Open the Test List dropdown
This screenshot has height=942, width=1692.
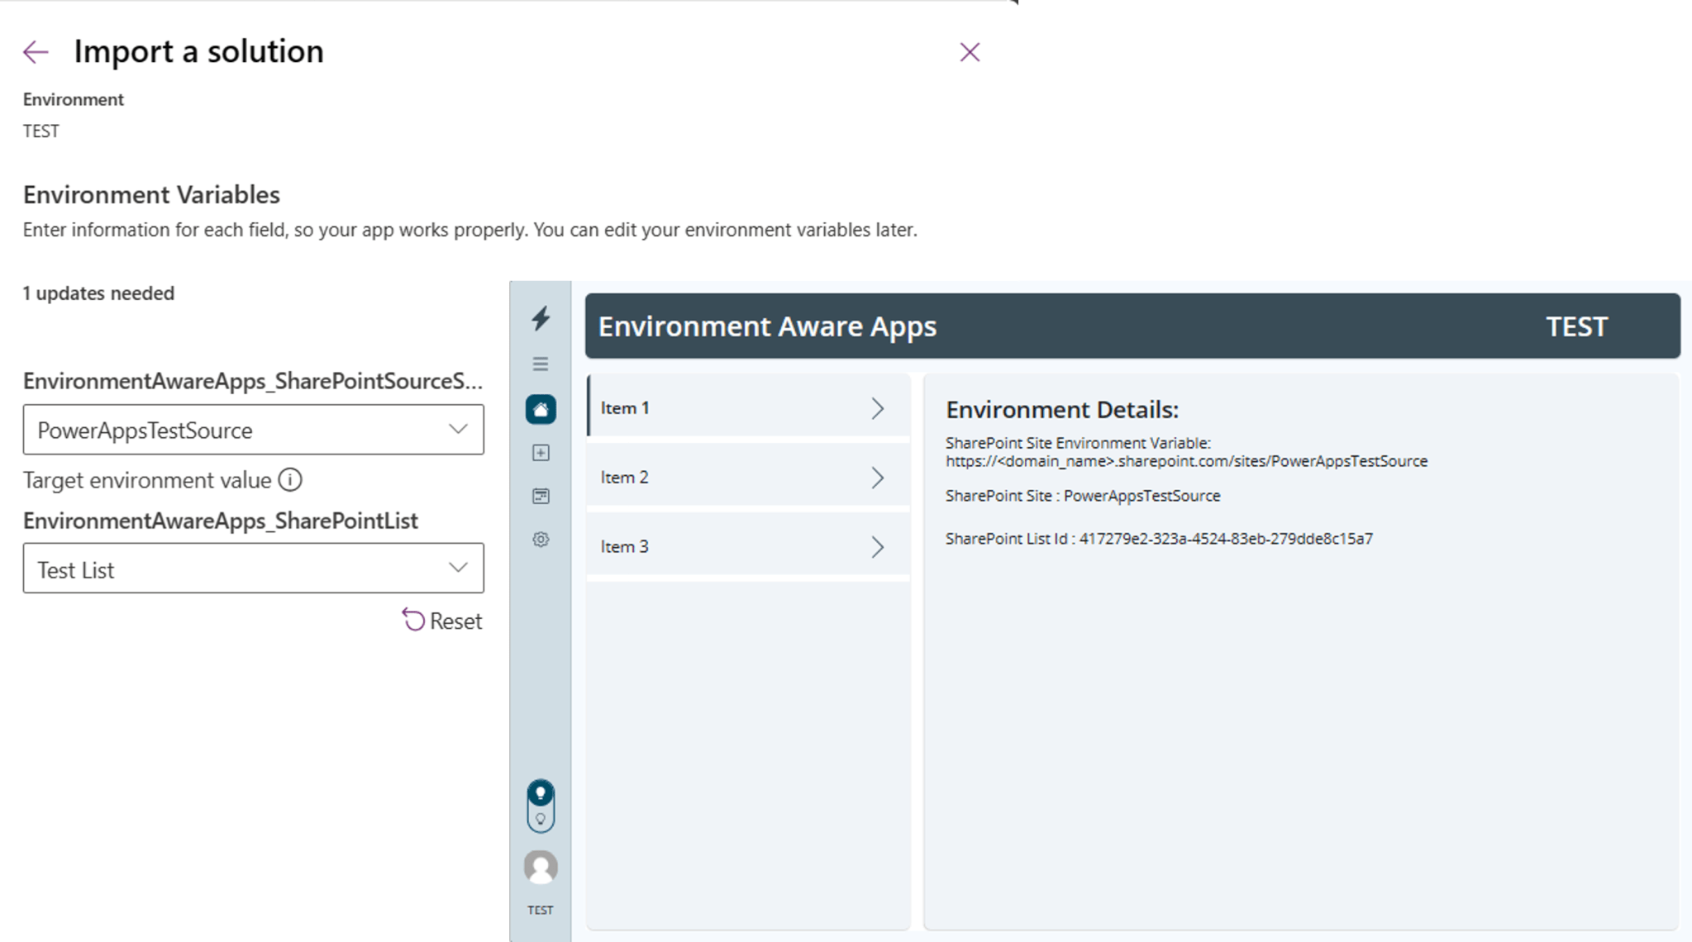[x=253, y=569]
